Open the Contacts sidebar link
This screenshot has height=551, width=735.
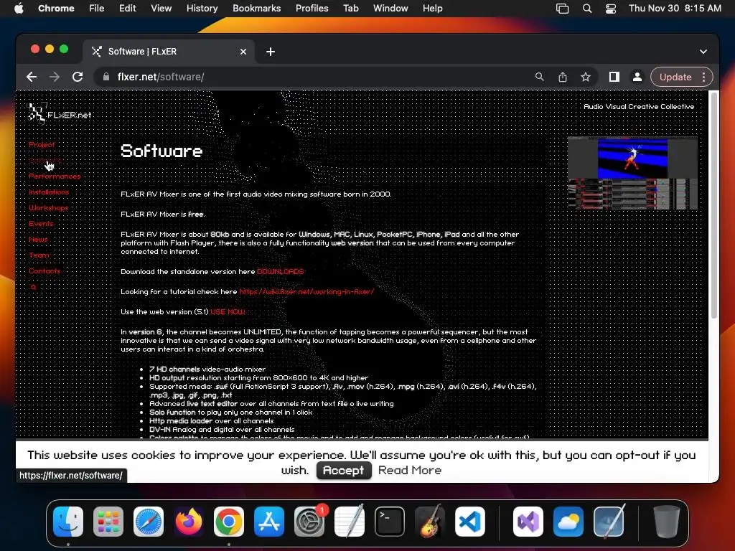[x=45, y=270]
